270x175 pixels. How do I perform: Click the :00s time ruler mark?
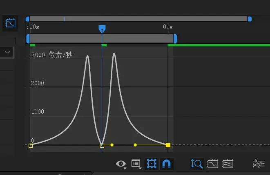(x=33, y=27)
